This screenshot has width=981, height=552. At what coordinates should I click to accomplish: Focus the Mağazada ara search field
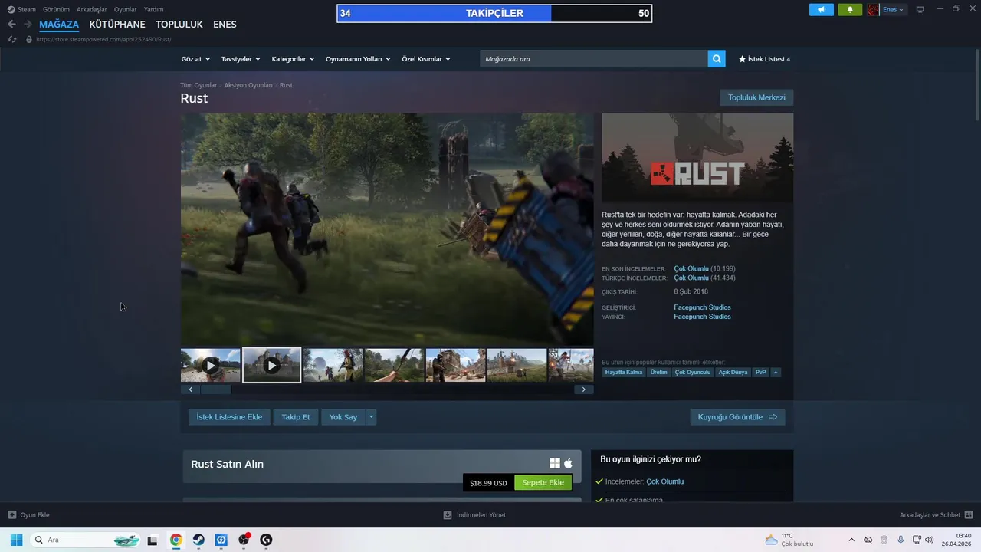(x=594, y=59)
